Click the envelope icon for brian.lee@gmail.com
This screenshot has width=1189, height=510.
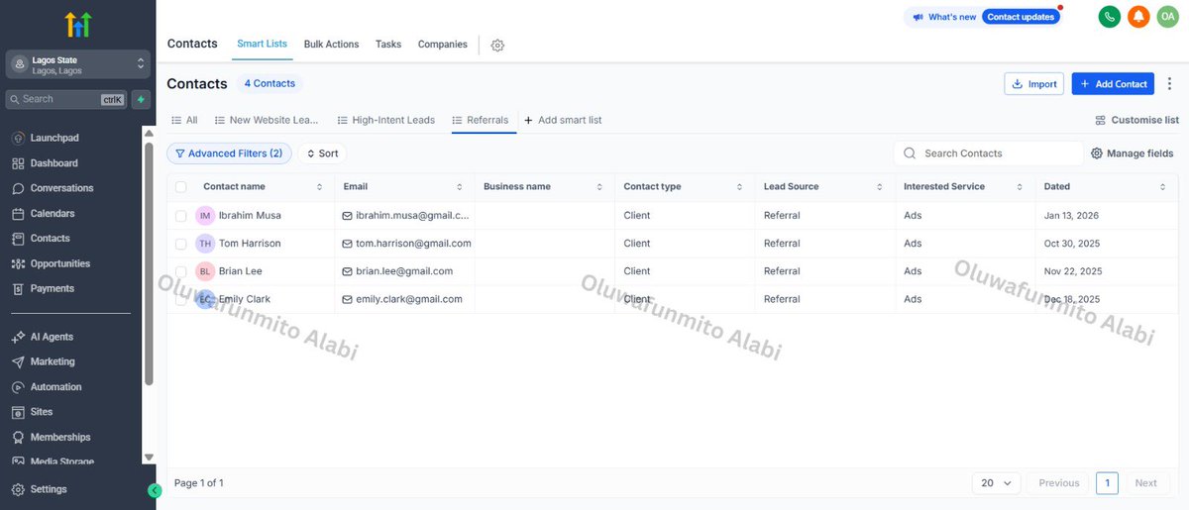(x=348, y=271)
